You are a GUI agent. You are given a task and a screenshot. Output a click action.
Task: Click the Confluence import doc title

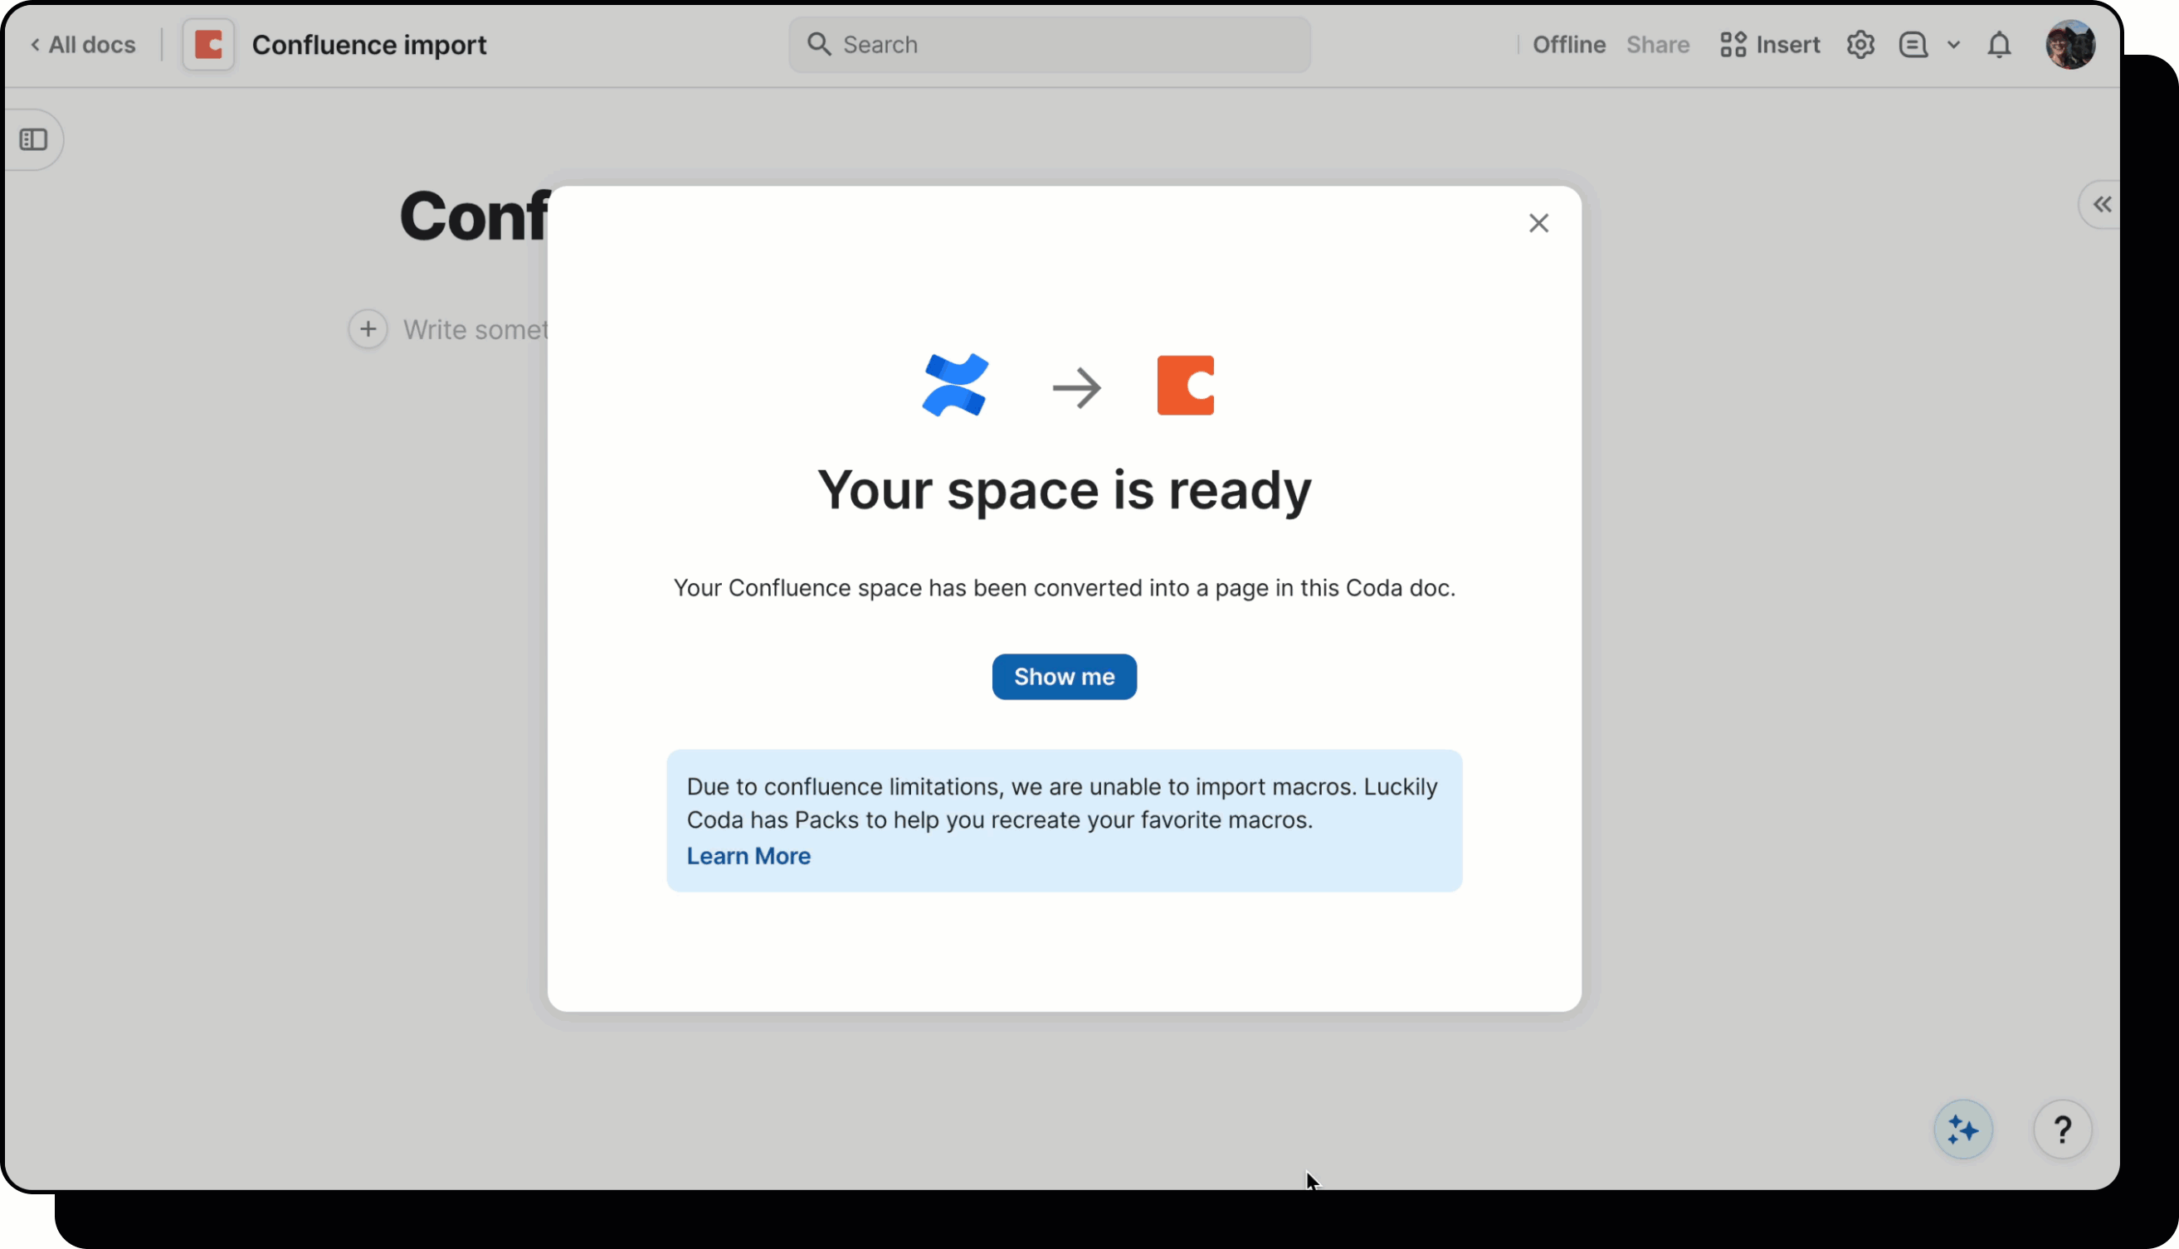pos(369,45)
